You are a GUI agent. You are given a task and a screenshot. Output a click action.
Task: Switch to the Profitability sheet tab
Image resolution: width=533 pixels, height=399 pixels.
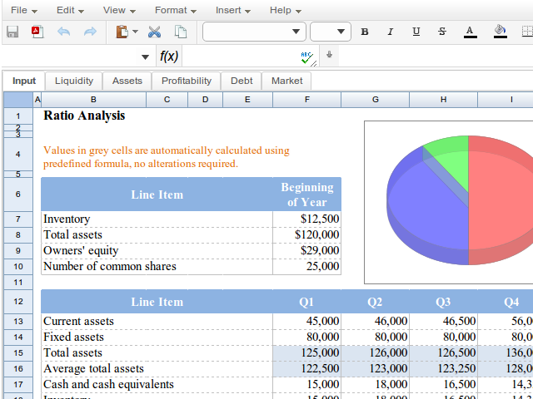pyautogui.click(x=187, y=81)
